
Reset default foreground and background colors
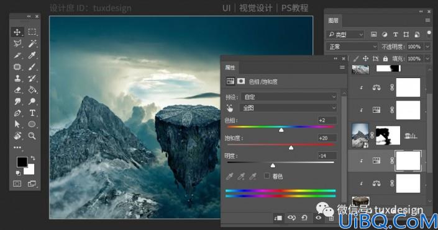tap(18, 173)
